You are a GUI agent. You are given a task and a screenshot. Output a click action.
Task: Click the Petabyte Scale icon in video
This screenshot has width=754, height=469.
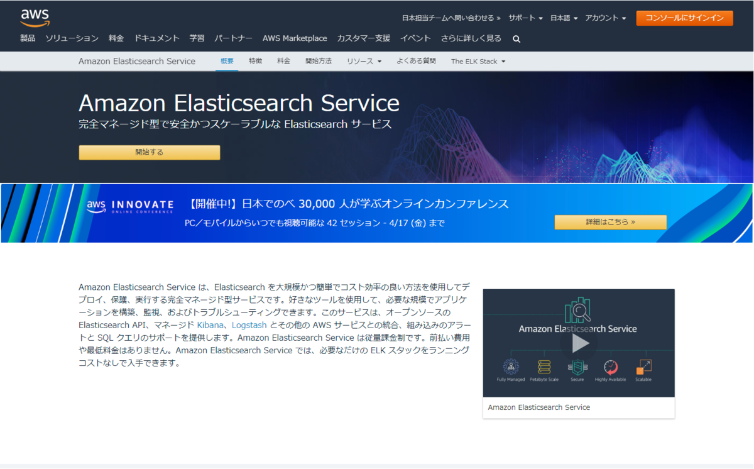click(x=544, y=367)
